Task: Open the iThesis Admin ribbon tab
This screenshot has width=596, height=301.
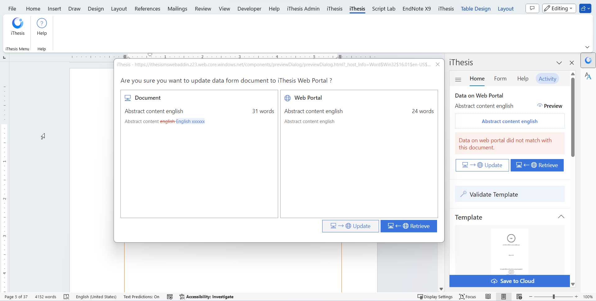Action: tap(303, 9)
